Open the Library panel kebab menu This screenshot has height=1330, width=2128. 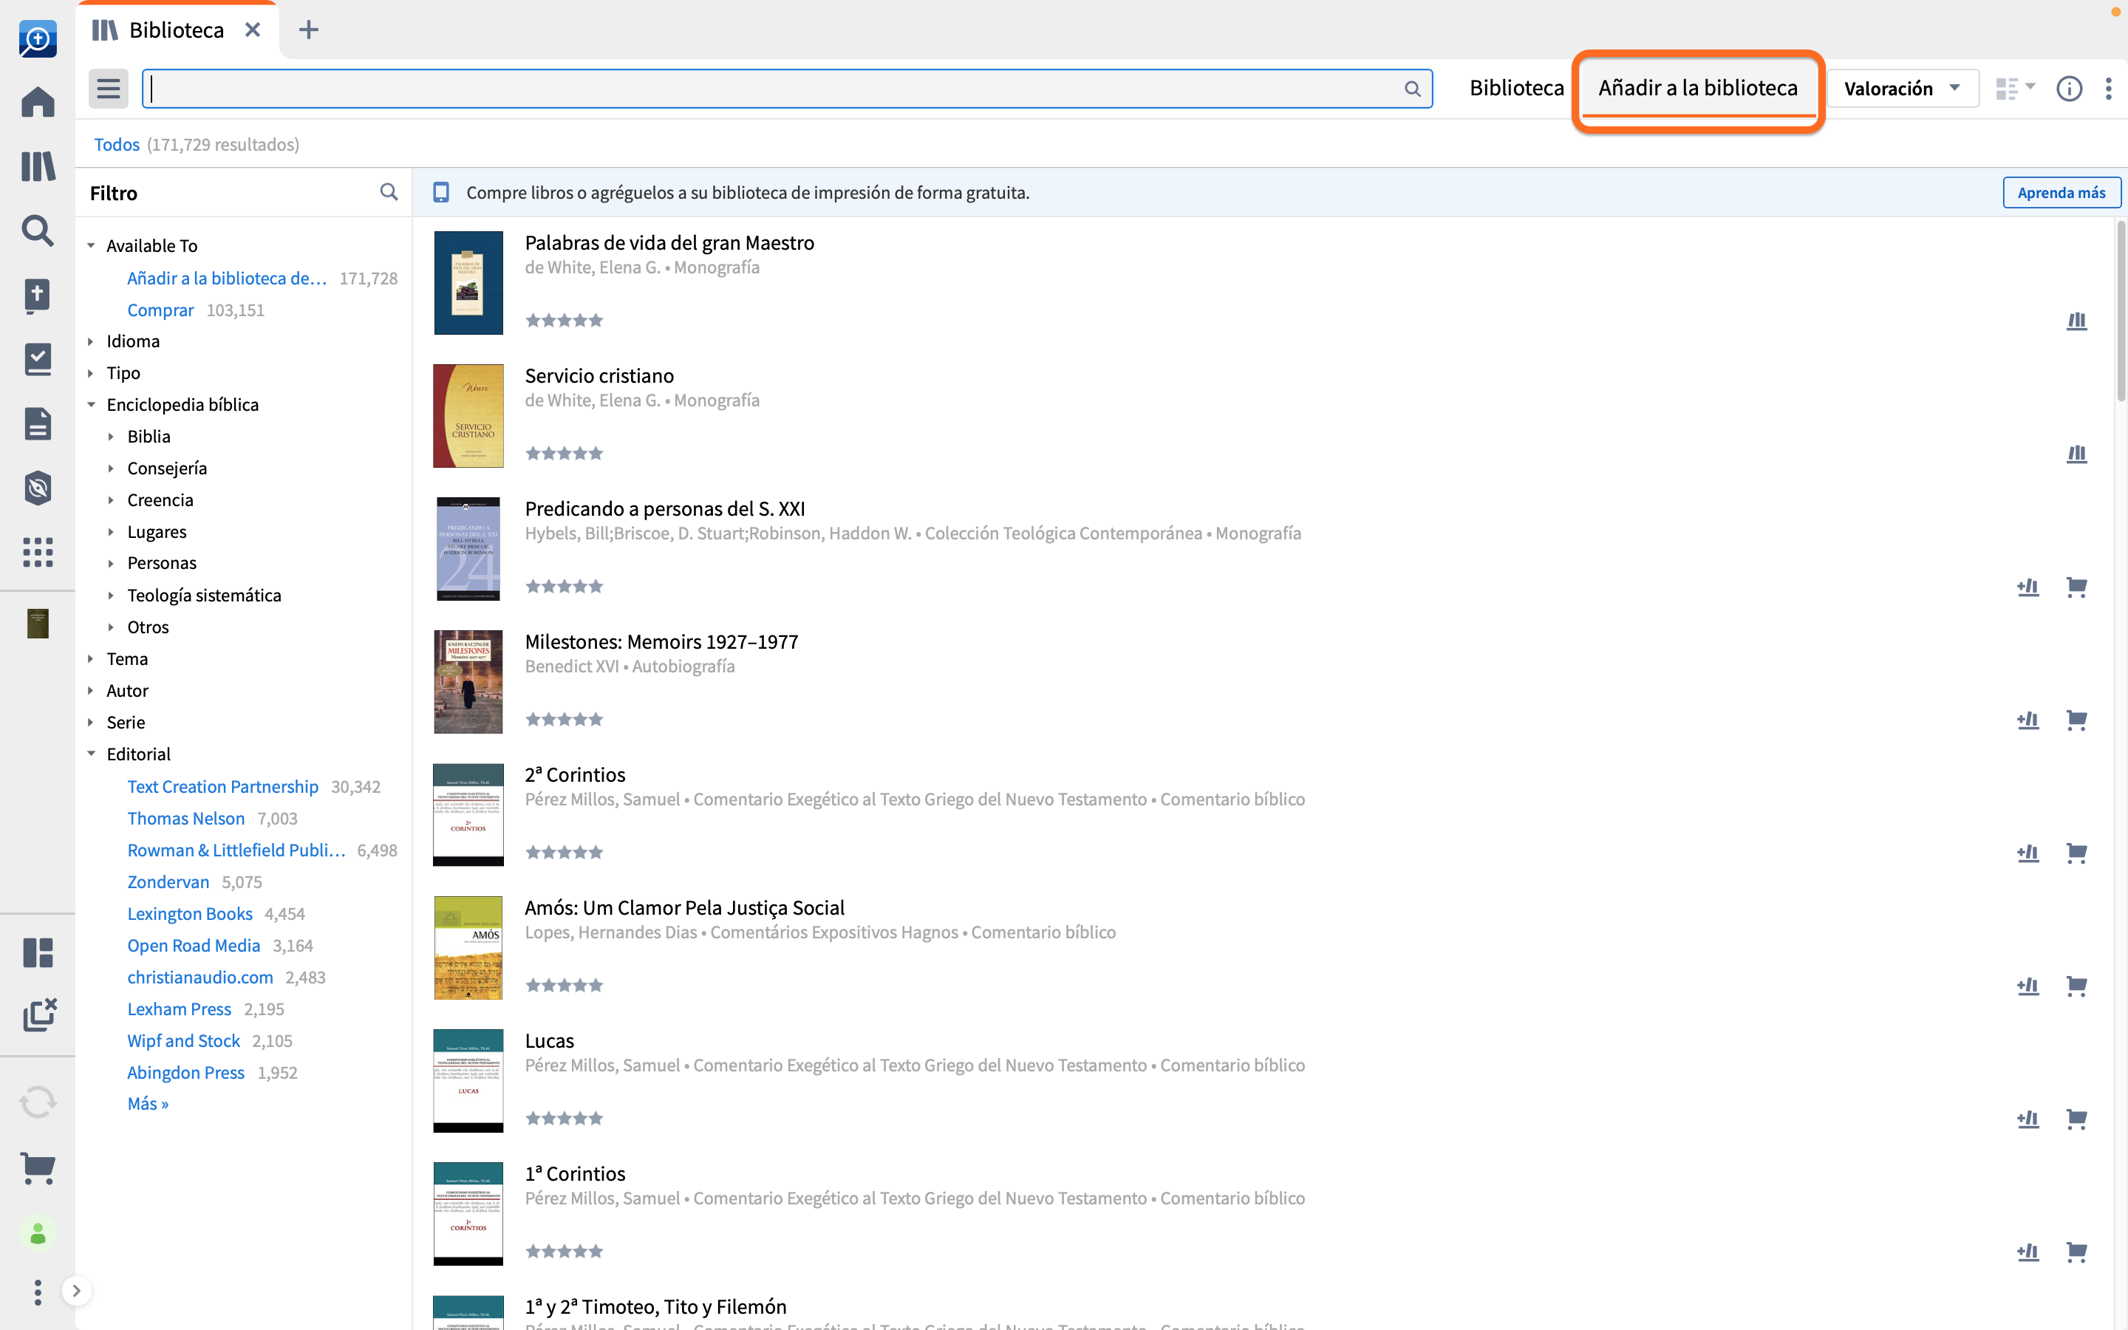tap(2109, 89)
